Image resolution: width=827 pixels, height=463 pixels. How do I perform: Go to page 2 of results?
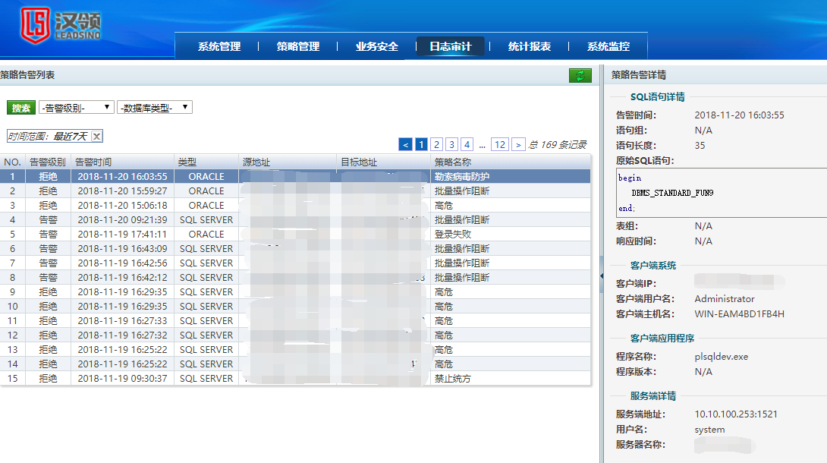tap(437, 144)
